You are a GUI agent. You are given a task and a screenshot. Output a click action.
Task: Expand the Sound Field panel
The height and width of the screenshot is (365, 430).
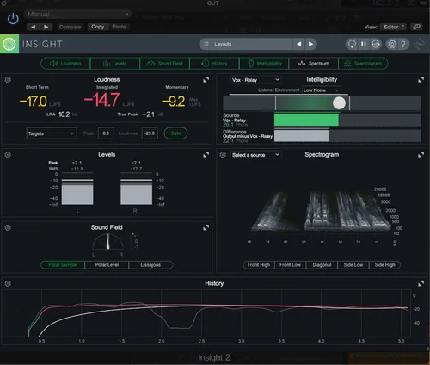[206, 227]
